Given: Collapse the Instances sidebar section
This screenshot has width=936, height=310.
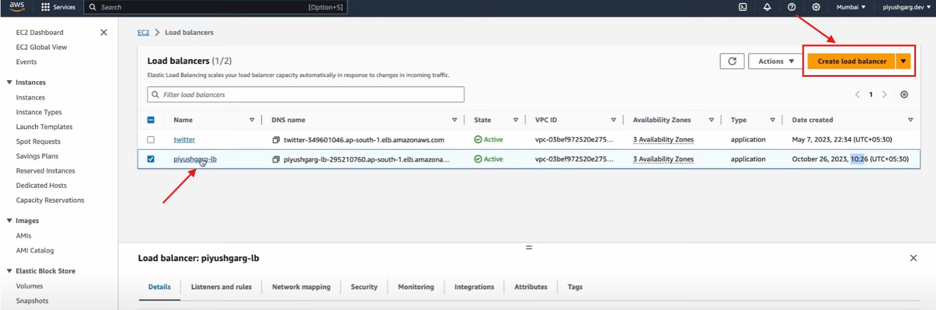Looking at the screenshot, I should (9, 82).
